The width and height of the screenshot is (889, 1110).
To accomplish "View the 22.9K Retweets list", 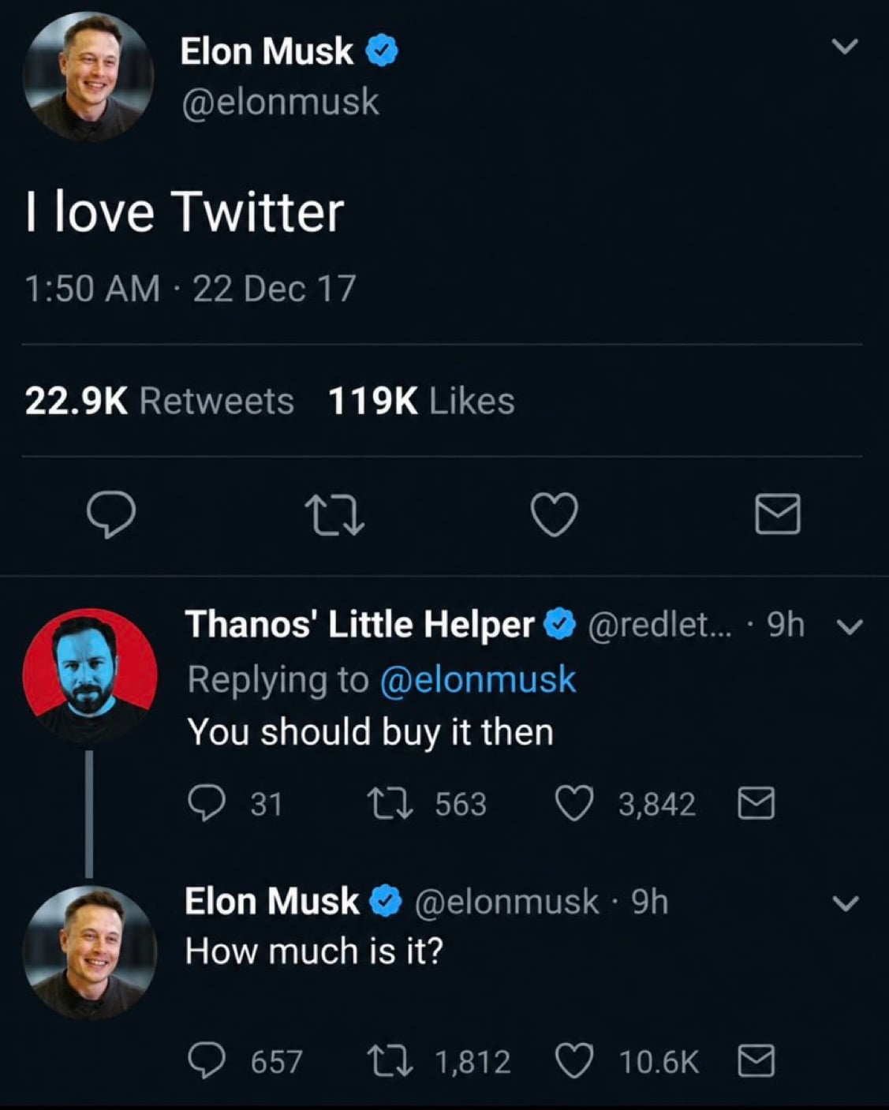I will point(159,401).
